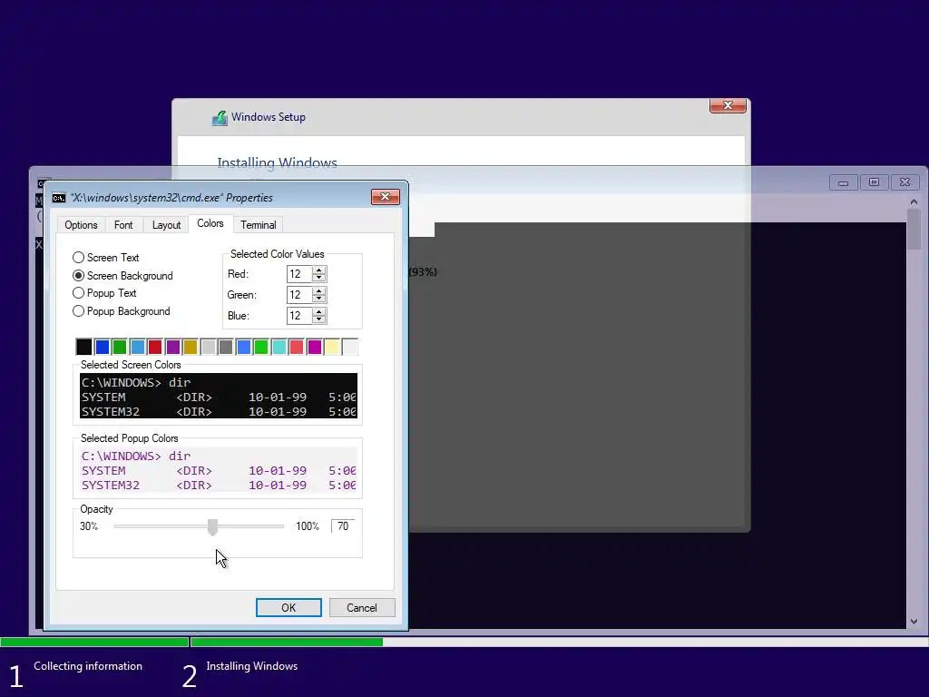Click the cmd icon in Properties title bar
The image size is (929, 697).
(59, 198)
